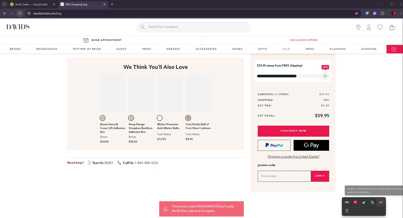Screen dimensions: 403x218
Task: Open a new browser tab
Action: 112,4
